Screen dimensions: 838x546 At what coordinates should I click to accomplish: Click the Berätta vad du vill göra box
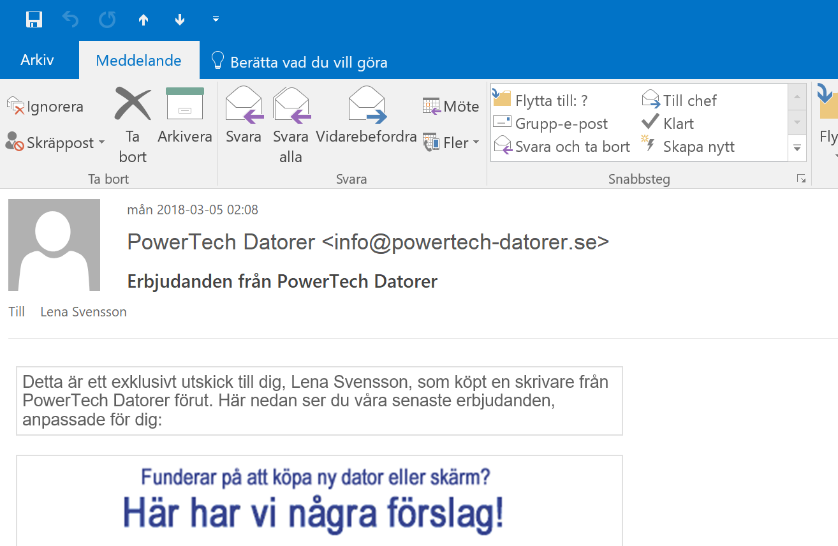click(x=298, y=62)
